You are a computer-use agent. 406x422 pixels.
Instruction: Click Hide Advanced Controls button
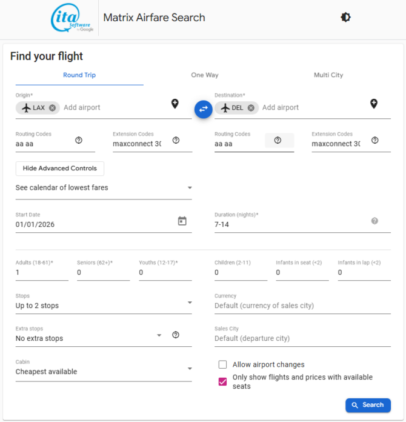pyautogui.click(x=60, y=168)
